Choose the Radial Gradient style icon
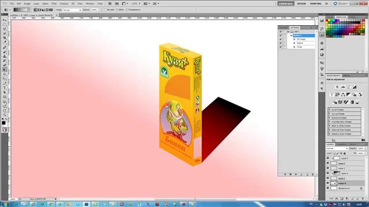This screenshot has width=369, height=207. (39, 10)
